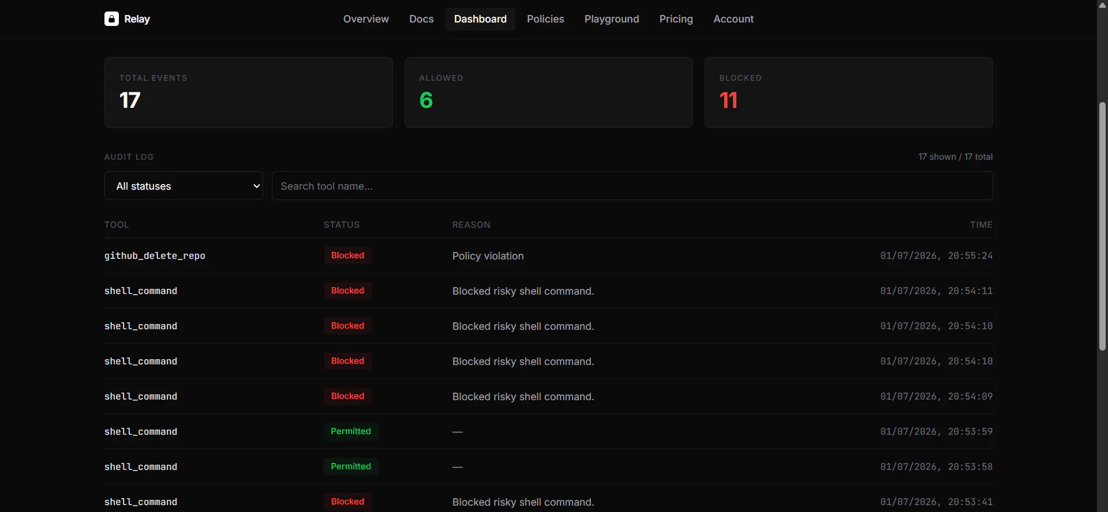1108x512 pixels.
Task: Open the Overview page
Action: tap(366, 19)
